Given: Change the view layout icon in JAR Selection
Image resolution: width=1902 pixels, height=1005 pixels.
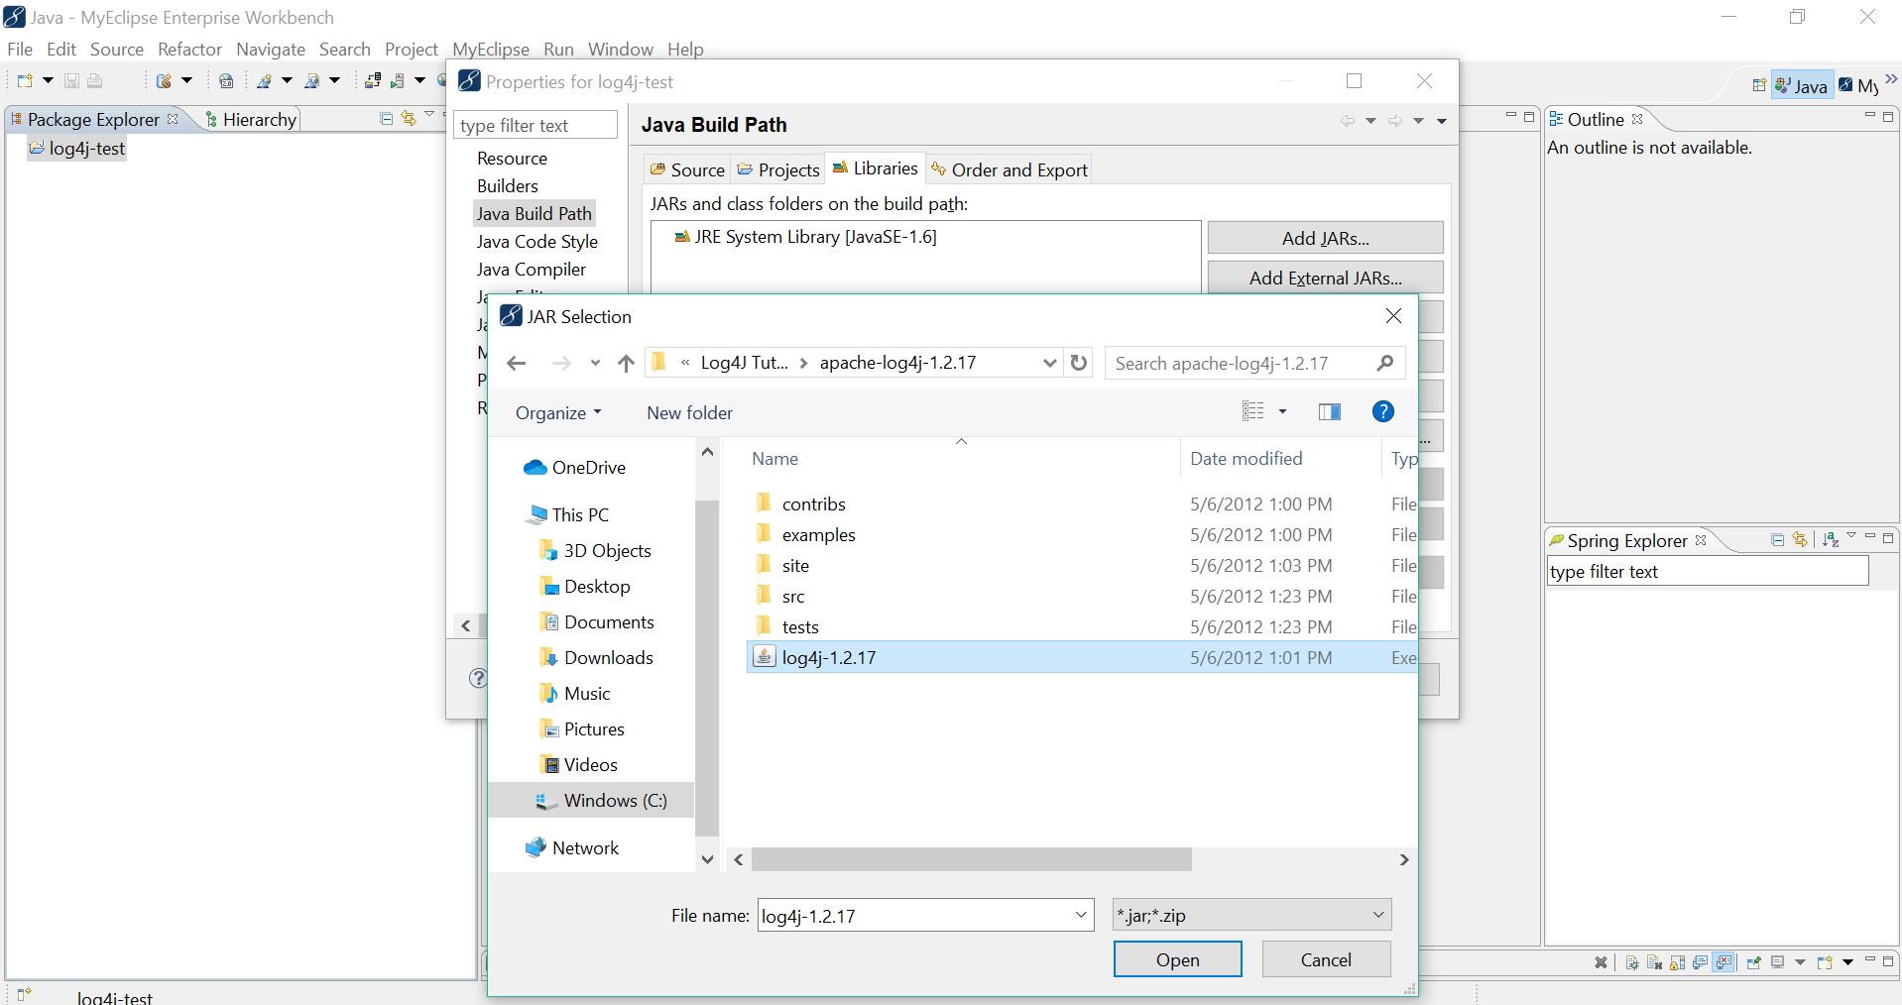Looking at the screenshot, I should click(1253, 411).
